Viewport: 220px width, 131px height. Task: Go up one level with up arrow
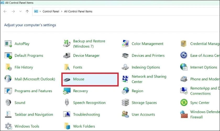(x=27, y=12)
